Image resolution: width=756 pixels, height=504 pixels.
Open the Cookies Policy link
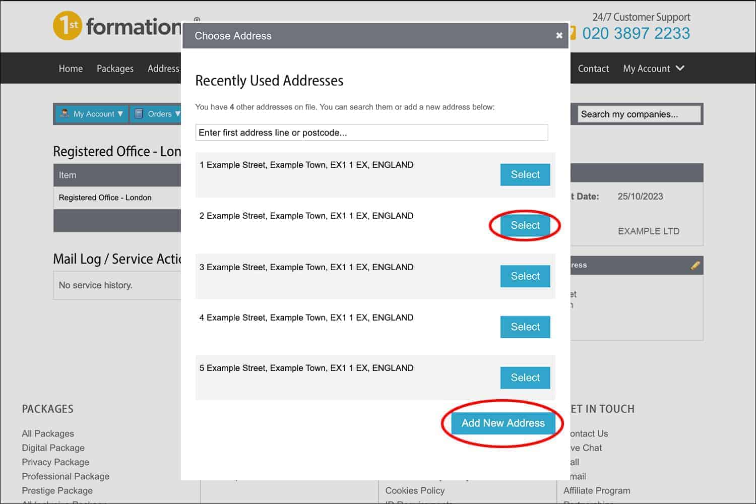click(414, 490)
